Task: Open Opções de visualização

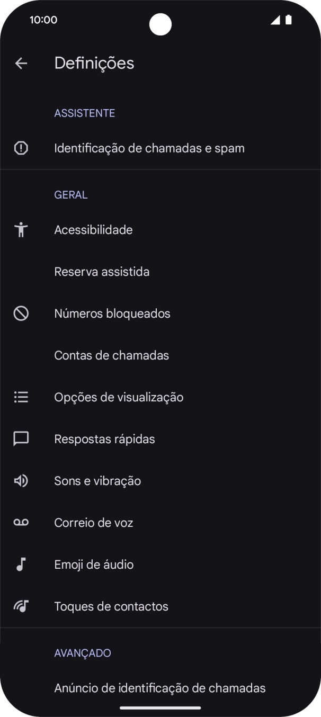Action: point(119,397)
